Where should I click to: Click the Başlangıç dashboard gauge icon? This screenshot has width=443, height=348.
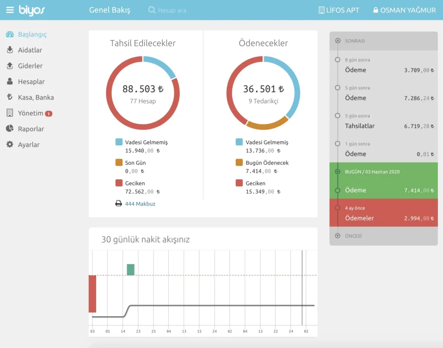tap(10, 34)
